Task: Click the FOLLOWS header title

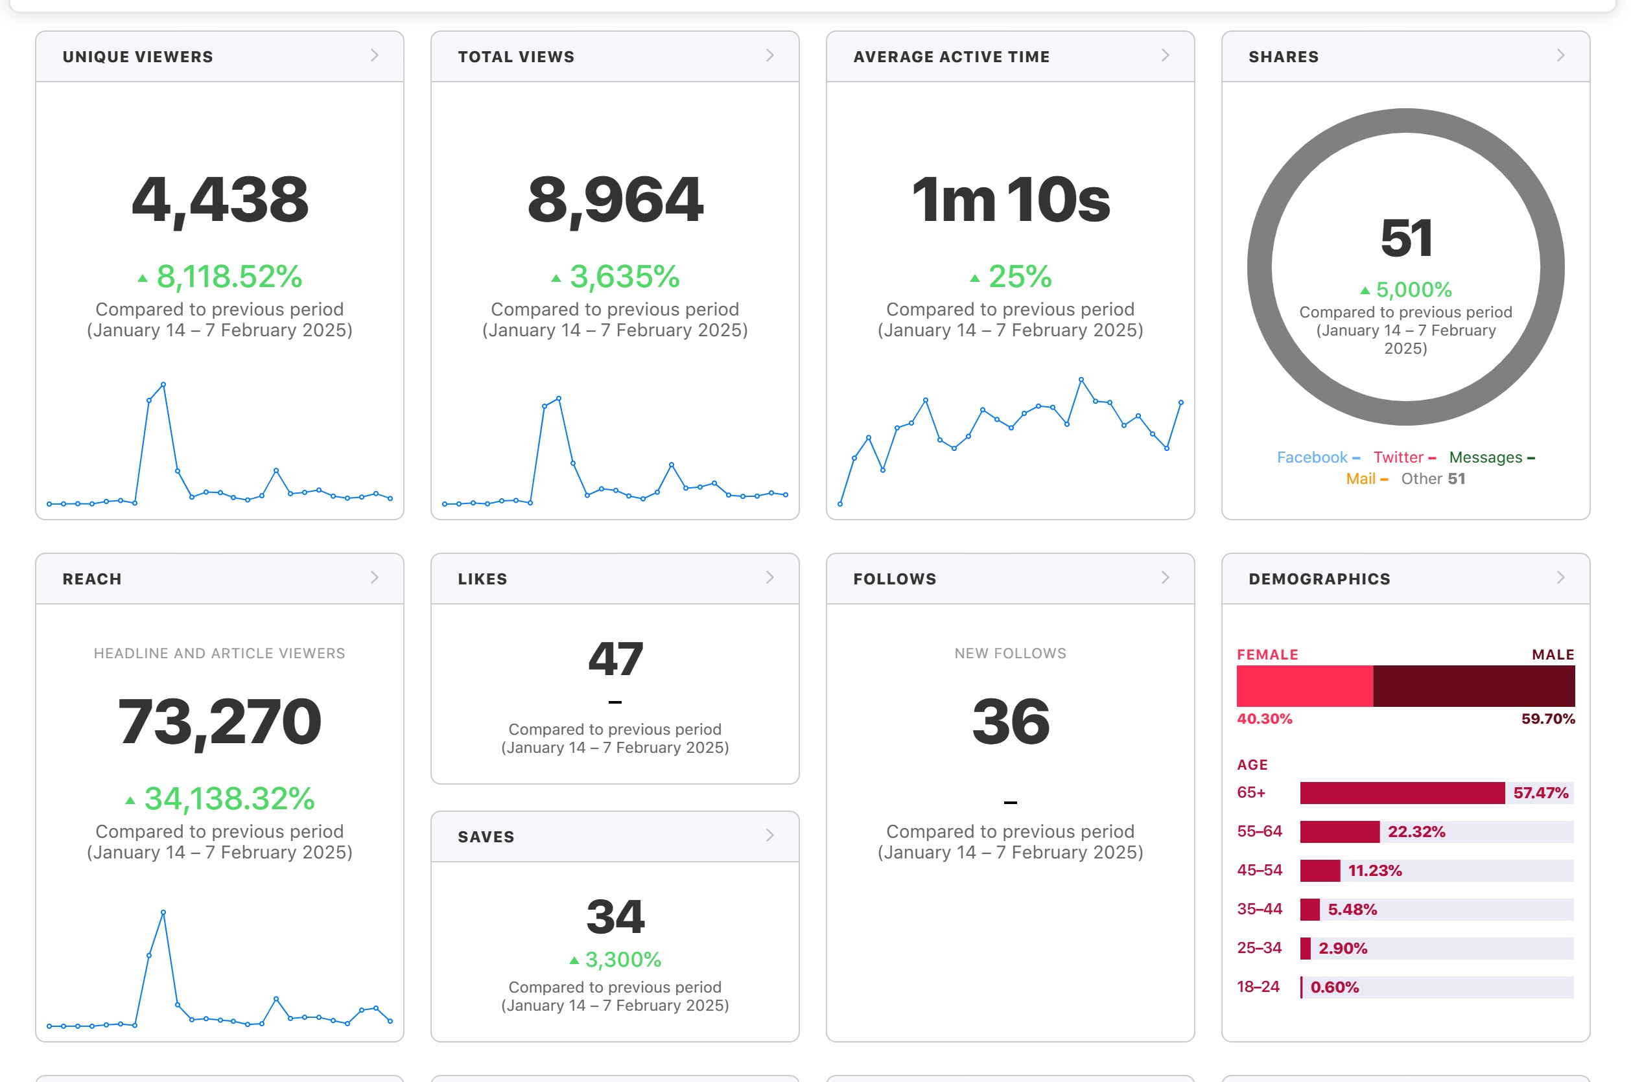Action: coord(895,579)
